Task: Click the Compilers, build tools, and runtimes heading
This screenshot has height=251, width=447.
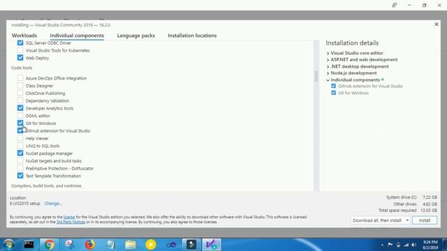Action: (x=46, y=186)
